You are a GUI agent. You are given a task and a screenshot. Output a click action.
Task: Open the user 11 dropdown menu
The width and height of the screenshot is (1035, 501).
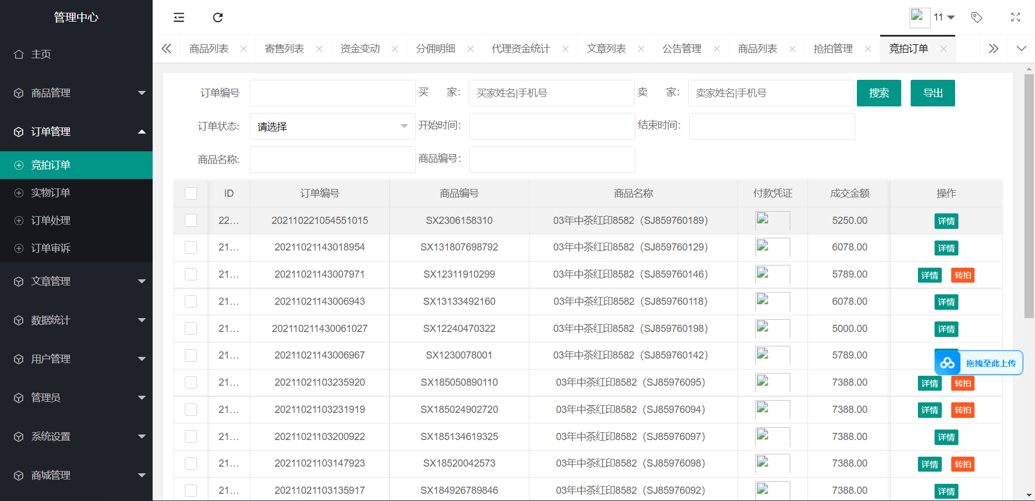point(945,17)
